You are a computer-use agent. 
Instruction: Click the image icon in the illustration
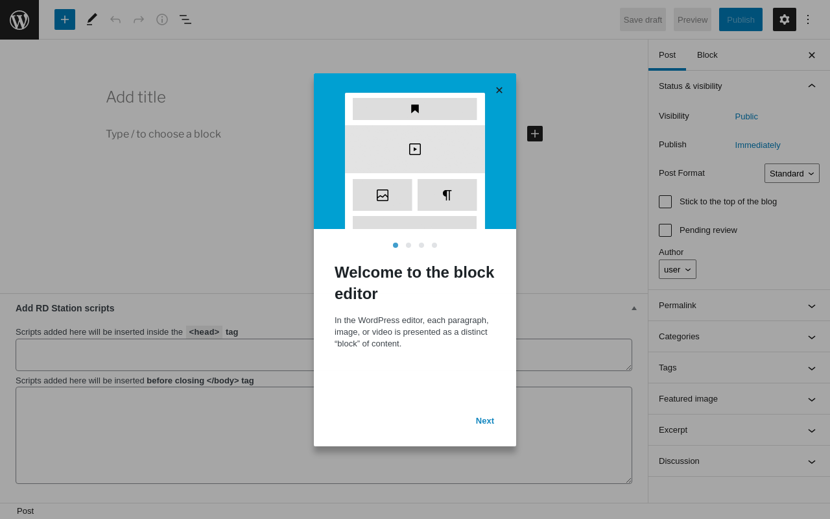tap(383, 195)
